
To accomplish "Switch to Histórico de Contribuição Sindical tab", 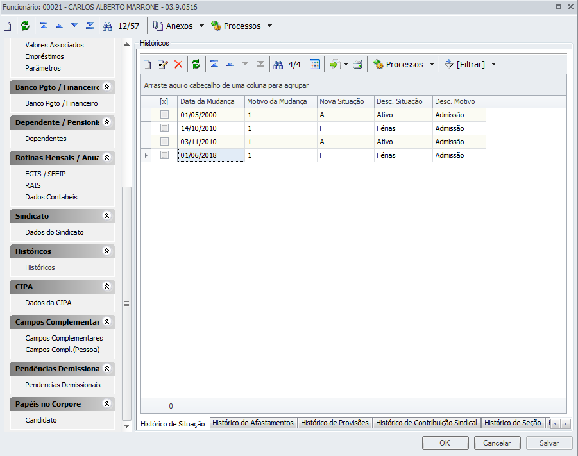I will click(x=427, y=423).
